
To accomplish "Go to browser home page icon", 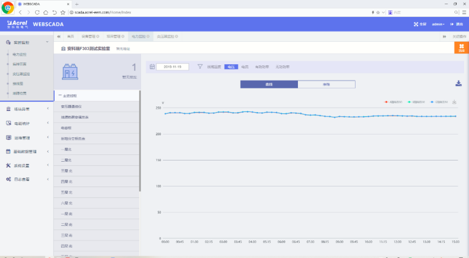I will tap(46, 12).
